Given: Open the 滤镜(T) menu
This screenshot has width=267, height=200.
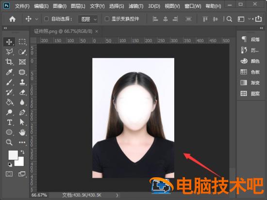Looking at the screenshot, I should click(136, 6).
